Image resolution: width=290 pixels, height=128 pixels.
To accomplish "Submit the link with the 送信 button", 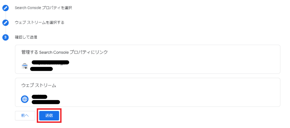I will point(49,116).
